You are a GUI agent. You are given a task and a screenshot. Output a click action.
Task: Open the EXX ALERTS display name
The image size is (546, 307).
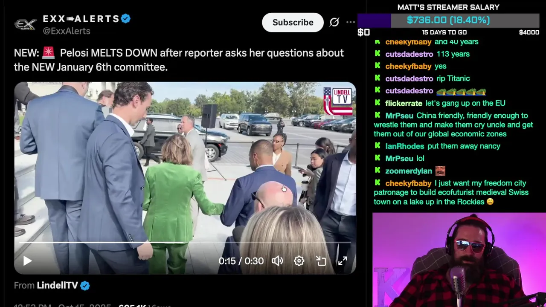(81, 19)
